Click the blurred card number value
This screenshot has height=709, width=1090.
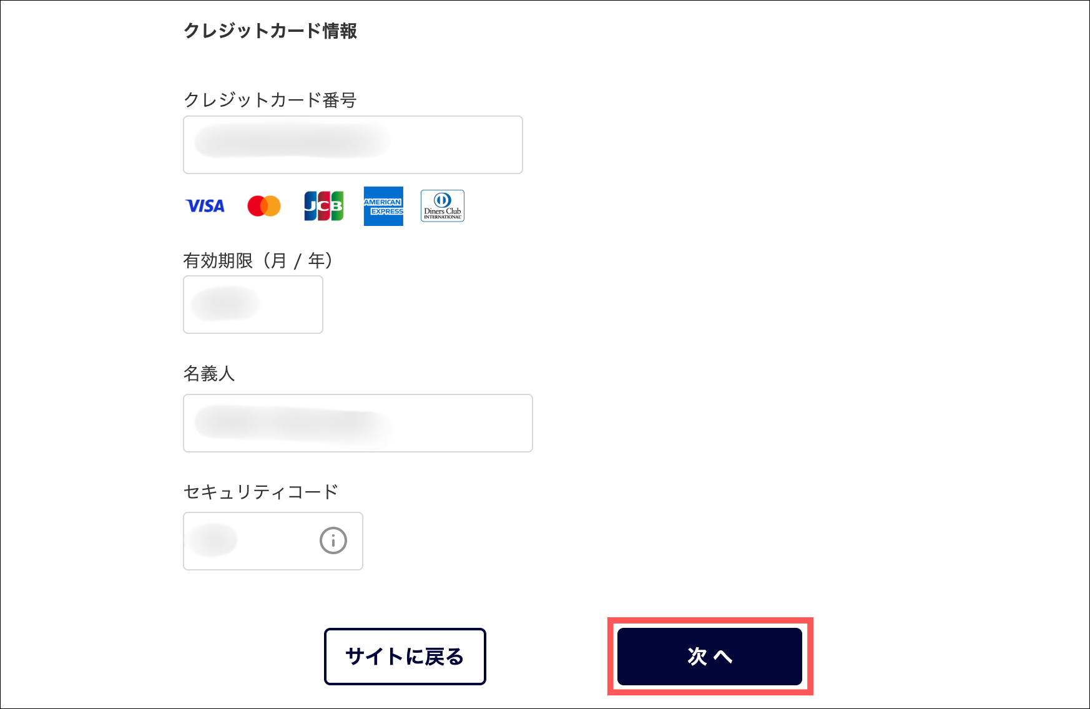point(292,141)
